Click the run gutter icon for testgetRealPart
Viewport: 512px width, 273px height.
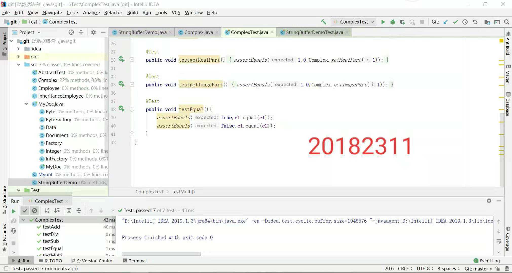[122, 59]
